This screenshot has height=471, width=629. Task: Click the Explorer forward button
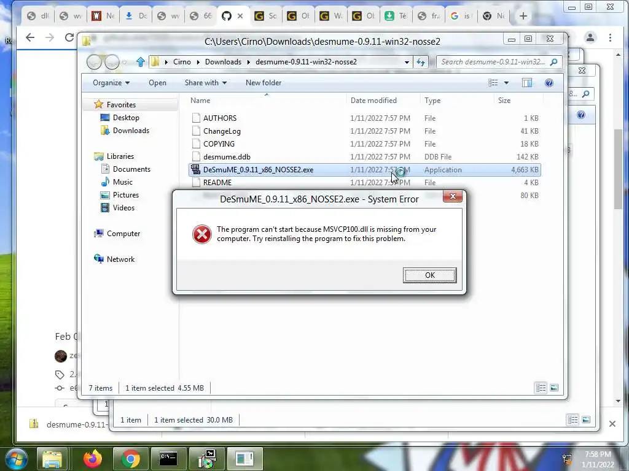(112, 62)
